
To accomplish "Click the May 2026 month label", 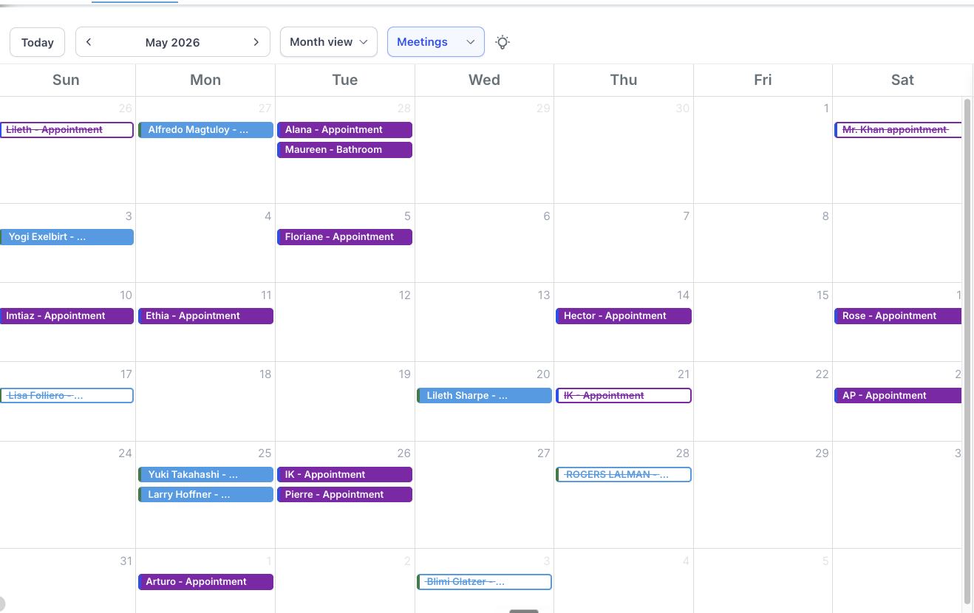I will point(172,42).
